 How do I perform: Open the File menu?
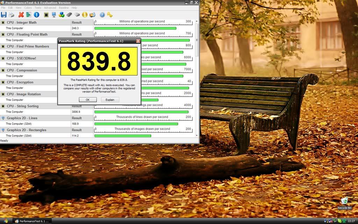(3, 8)
